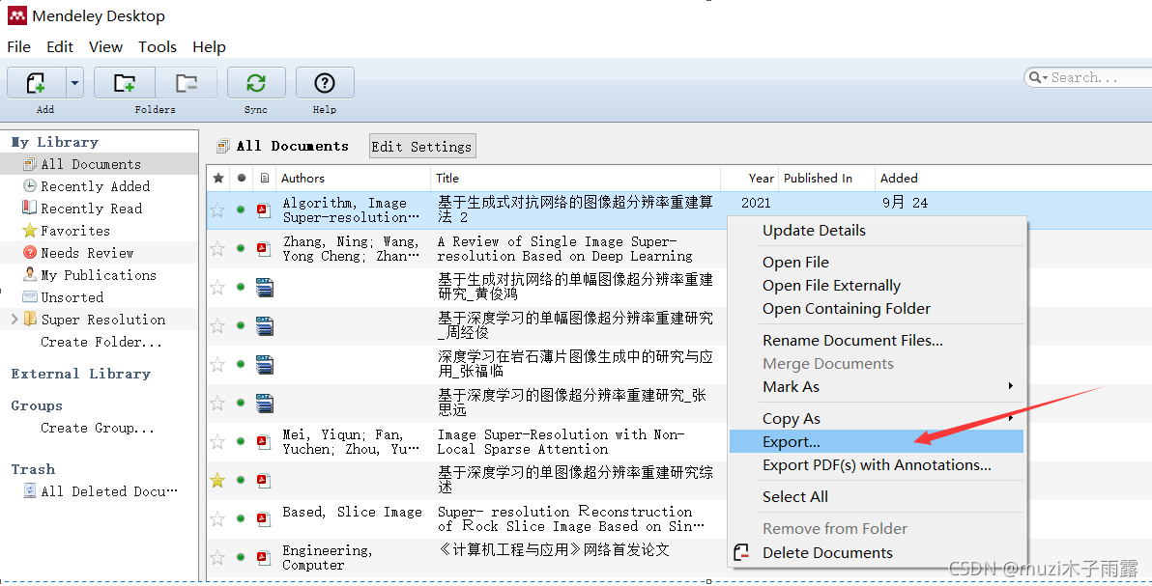The image size is (1152, 586).
Task: Sort by the Published In column header
Action: 826,178
